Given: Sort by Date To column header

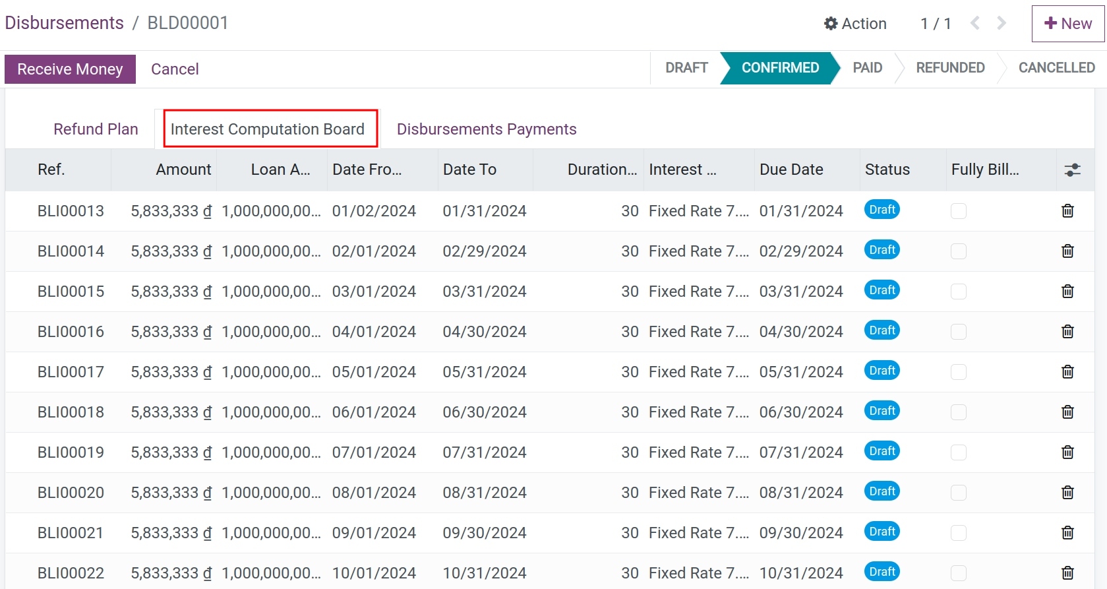Looking at the screenshot, I should click(x=485, y=170).
